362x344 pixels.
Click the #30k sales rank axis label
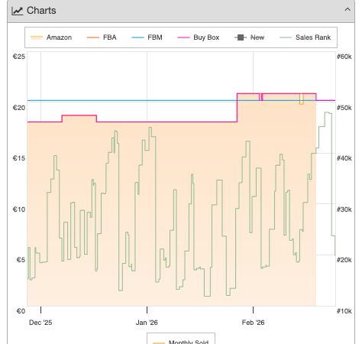pos(344,209)
